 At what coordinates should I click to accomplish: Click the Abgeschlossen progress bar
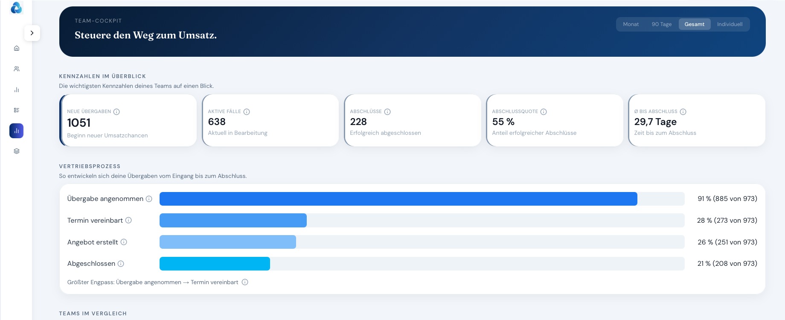[x=422, y=264]
